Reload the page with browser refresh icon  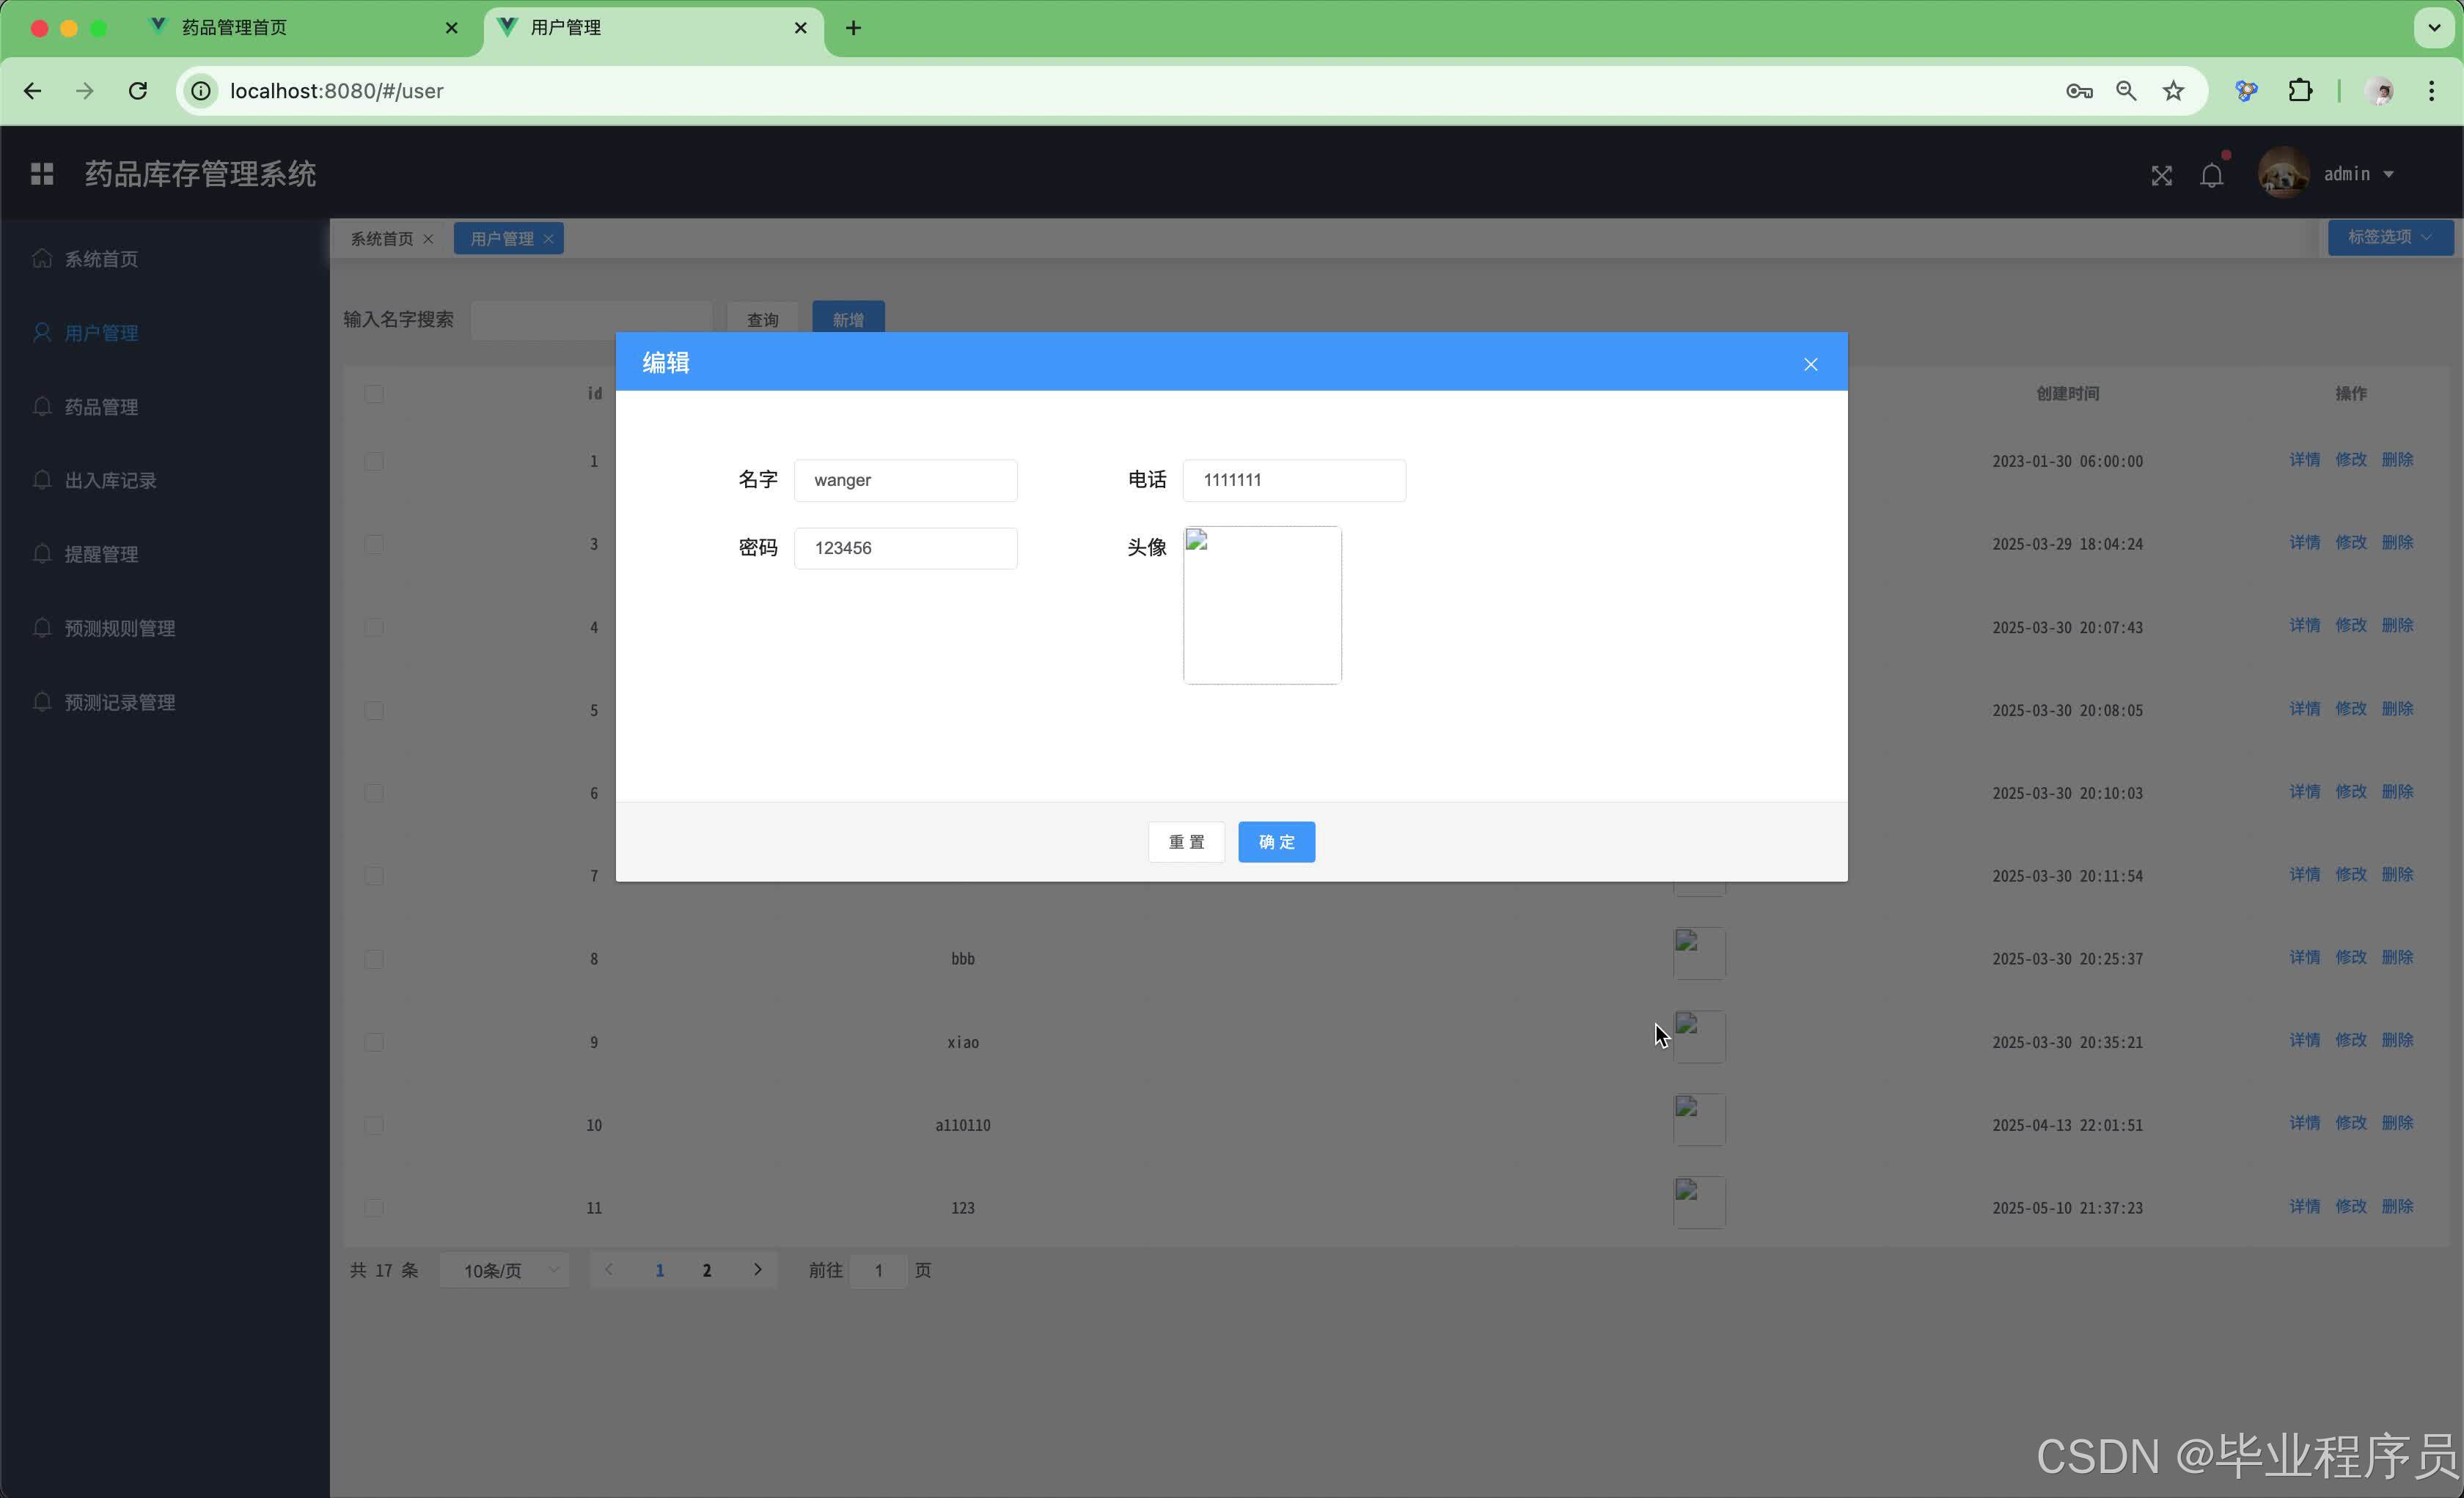(x=138, y=91)
